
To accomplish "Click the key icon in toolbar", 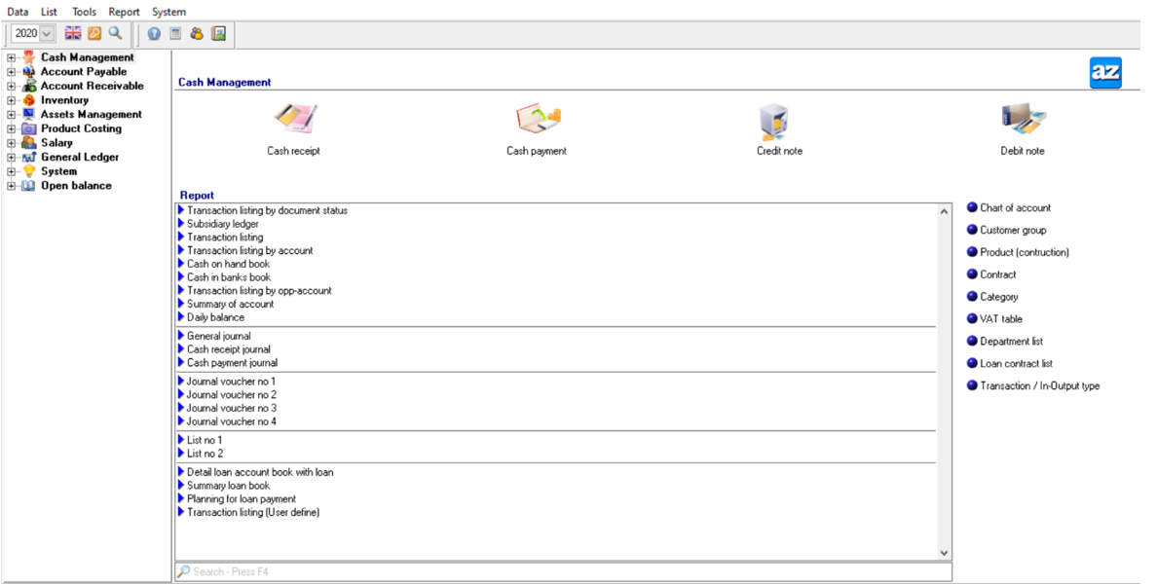I will pos(94,33).
